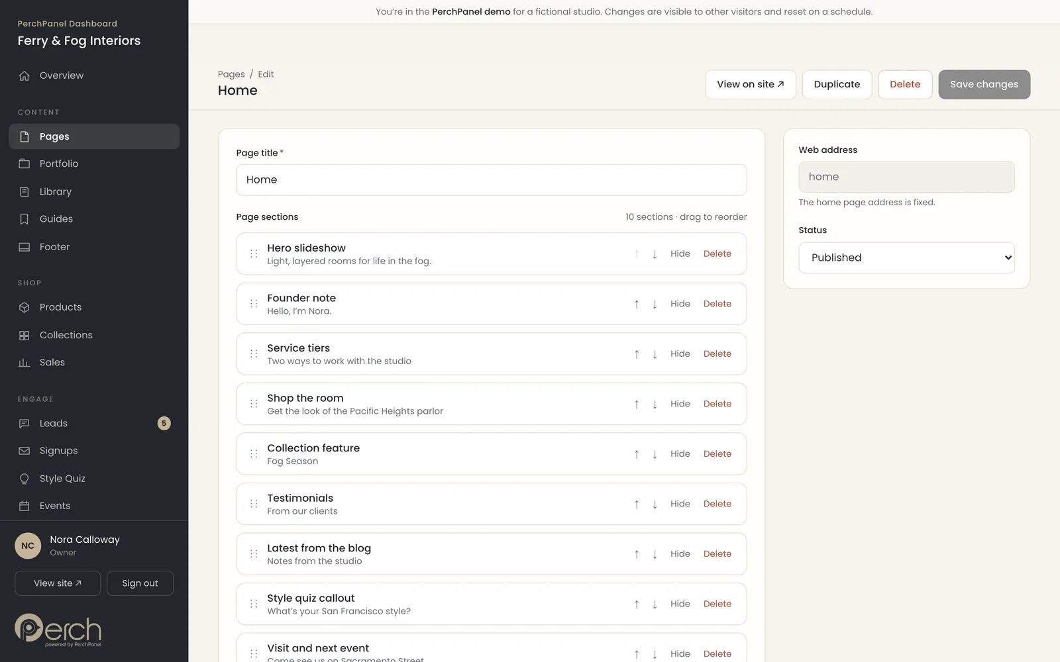Delete the Testimonials section
Screen dimensions: 1060x662
717,504
